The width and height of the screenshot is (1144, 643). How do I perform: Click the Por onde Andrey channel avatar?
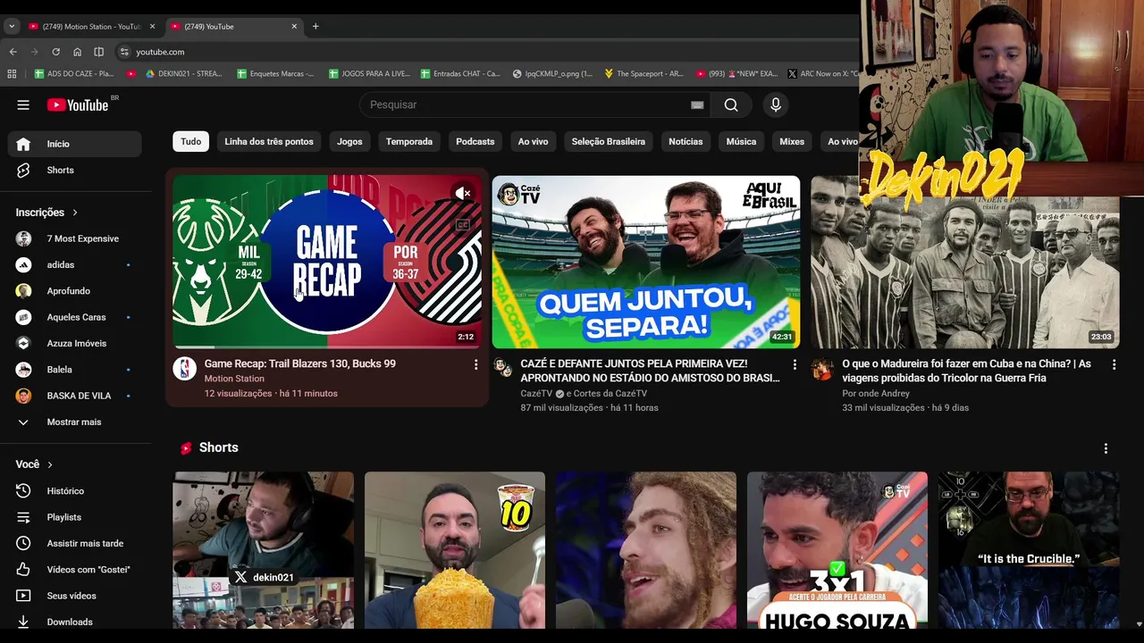tap(822, 369)
